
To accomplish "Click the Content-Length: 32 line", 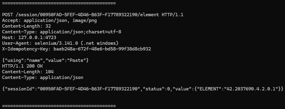I will pyautogui.click(x=27, y=26).
